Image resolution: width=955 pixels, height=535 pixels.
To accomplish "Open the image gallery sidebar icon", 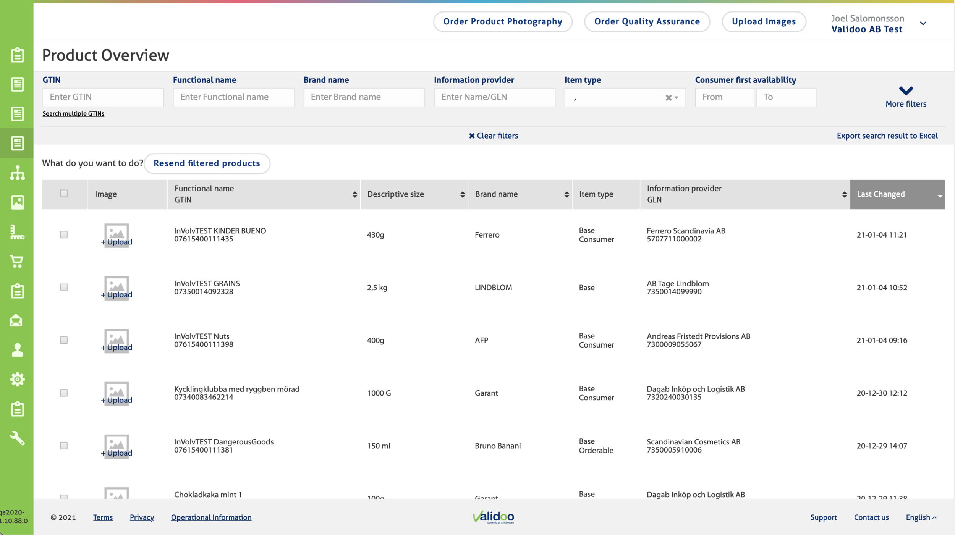I will pos(17,202).
